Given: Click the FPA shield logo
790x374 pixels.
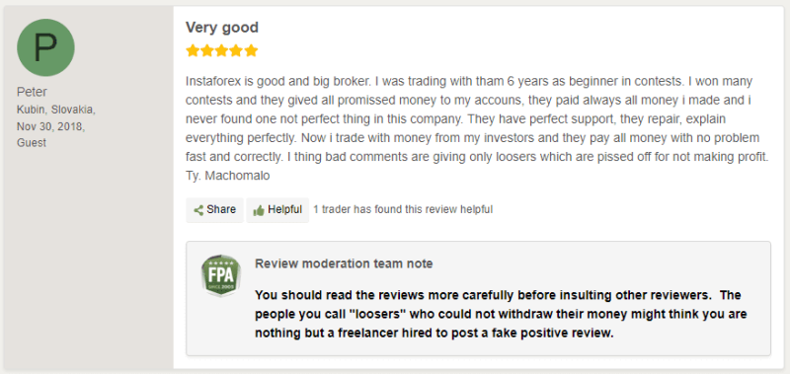Looking at the screenshot, I should pyautogui.click(x=220, y=275).
